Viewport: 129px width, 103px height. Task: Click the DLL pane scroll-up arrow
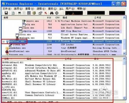coord(124,59)
